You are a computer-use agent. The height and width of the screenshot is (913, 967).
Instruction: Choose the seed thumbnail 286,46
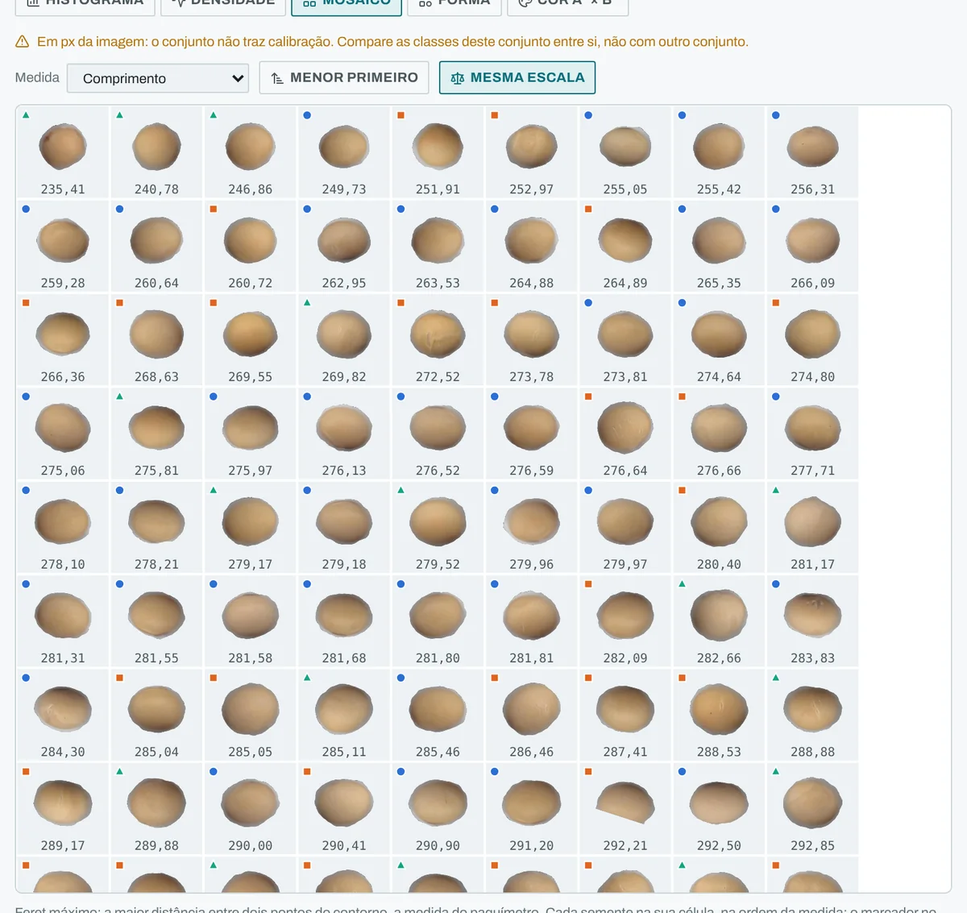click(531, 715)
